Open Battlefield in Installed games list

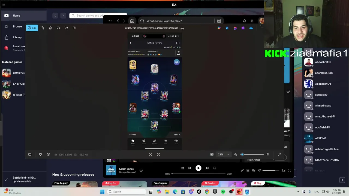tap(14, 73)
